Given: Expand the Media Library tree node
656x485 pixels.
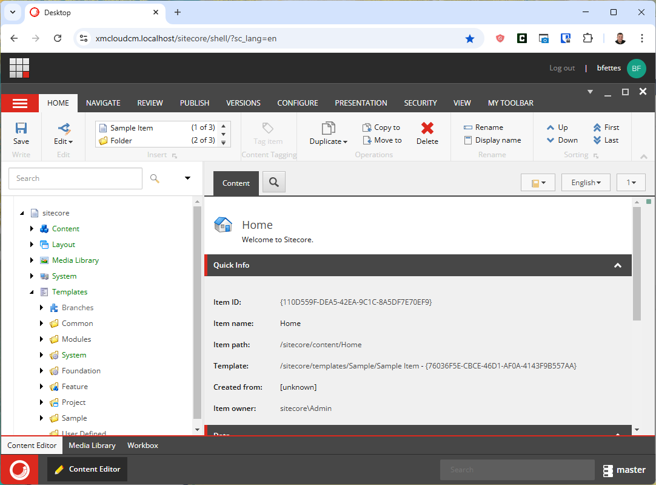Looking at the screenshot, I should (x=32, y=260).
